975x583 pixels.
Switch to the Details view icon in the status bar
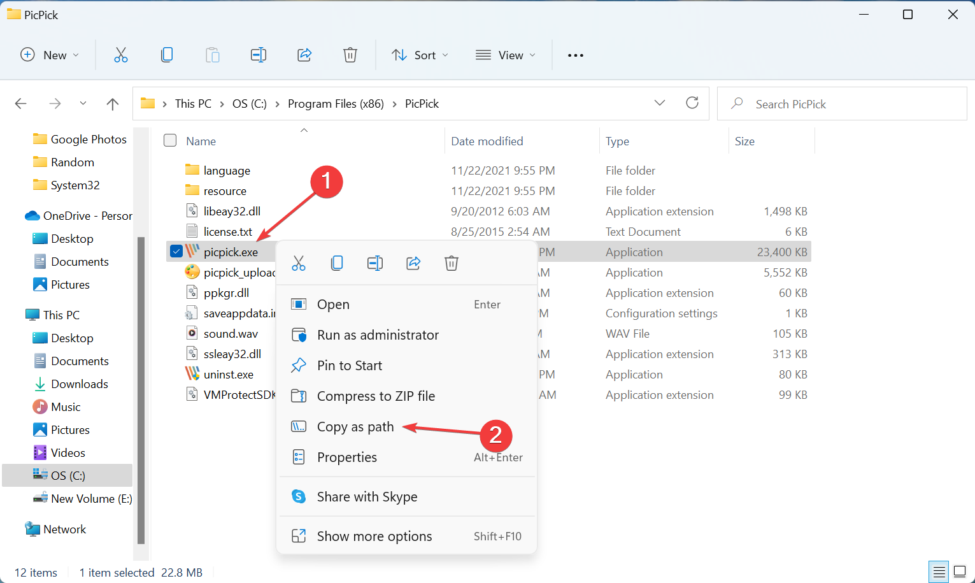click(938, 572)
